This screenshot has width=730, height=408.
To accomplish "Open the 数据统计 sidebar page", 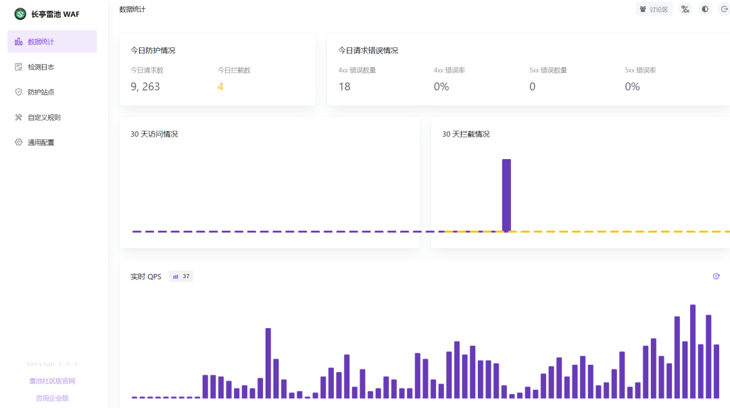I will coord(52,41).
